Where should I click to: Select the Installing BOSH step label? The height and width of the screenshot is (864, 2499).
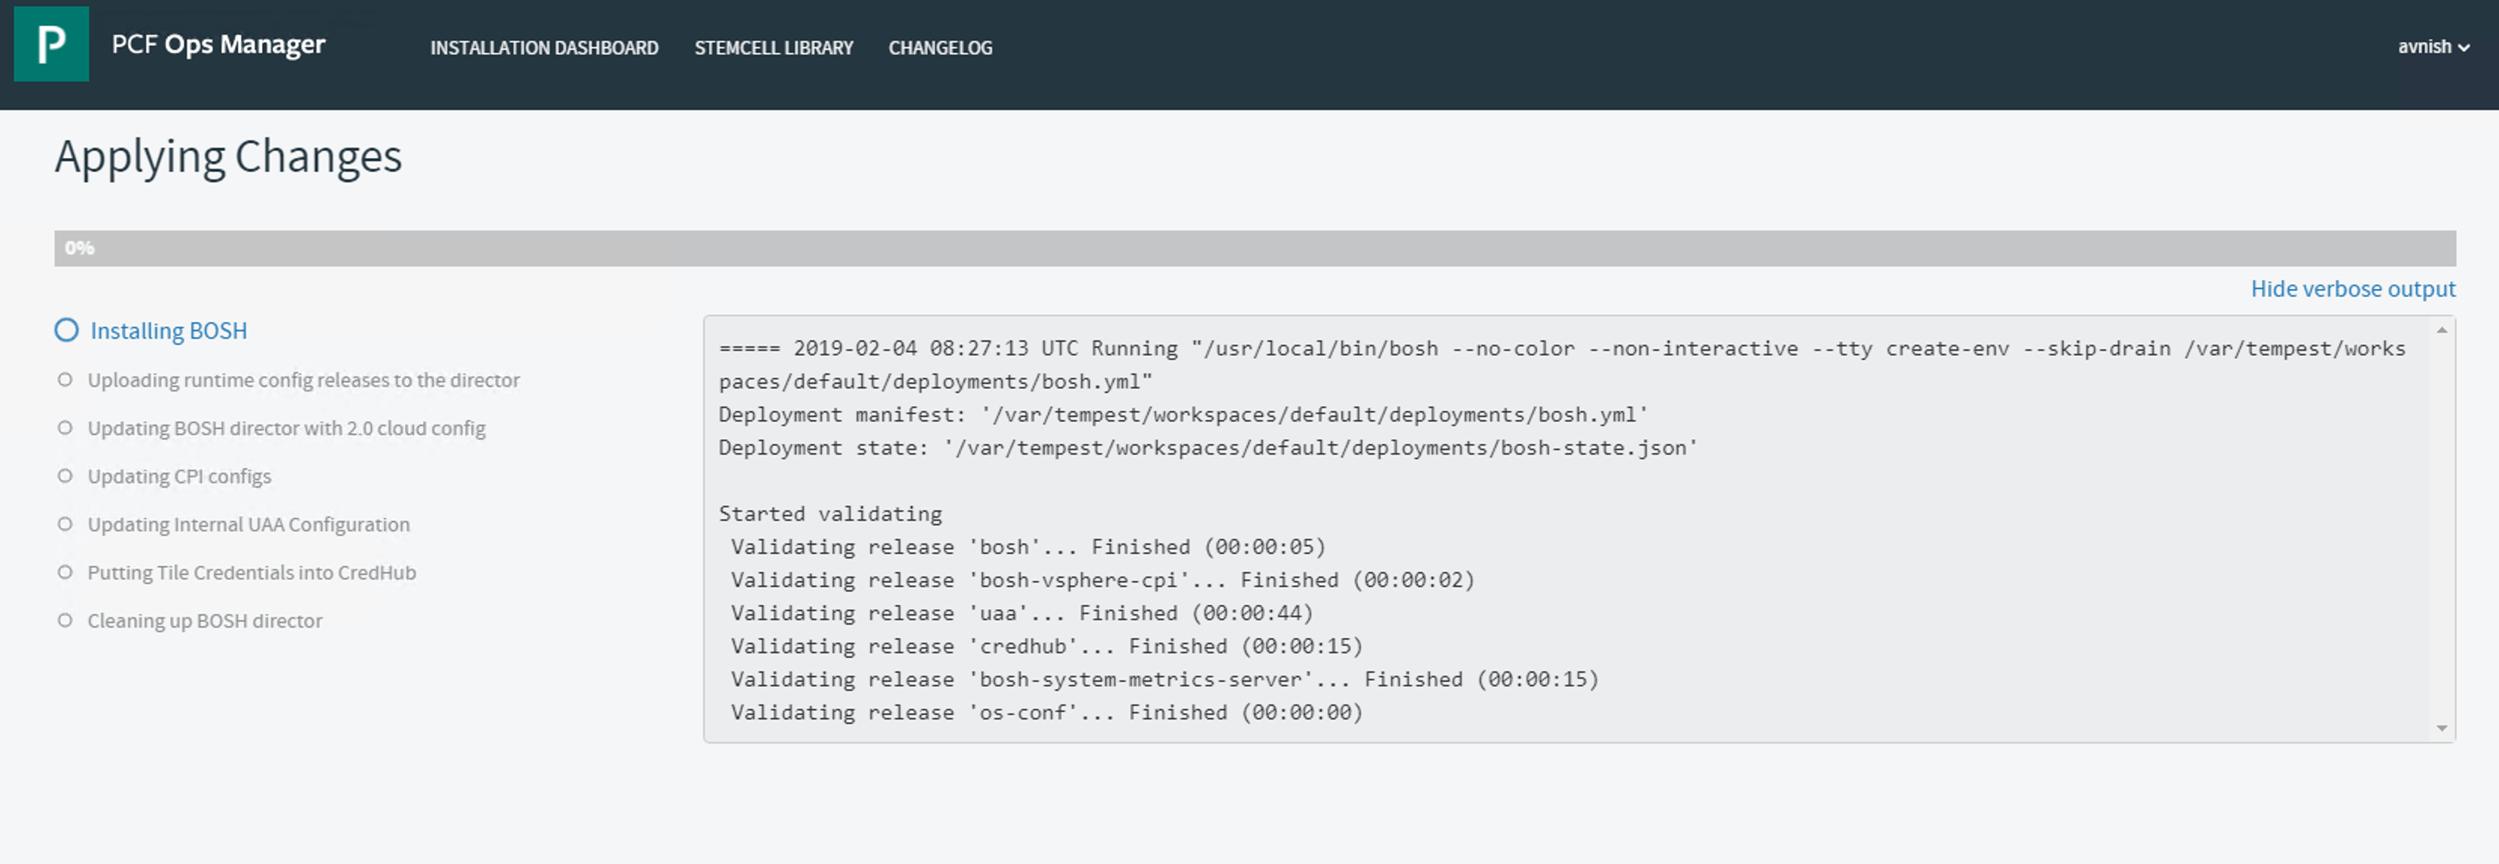(x=169, y=330)
